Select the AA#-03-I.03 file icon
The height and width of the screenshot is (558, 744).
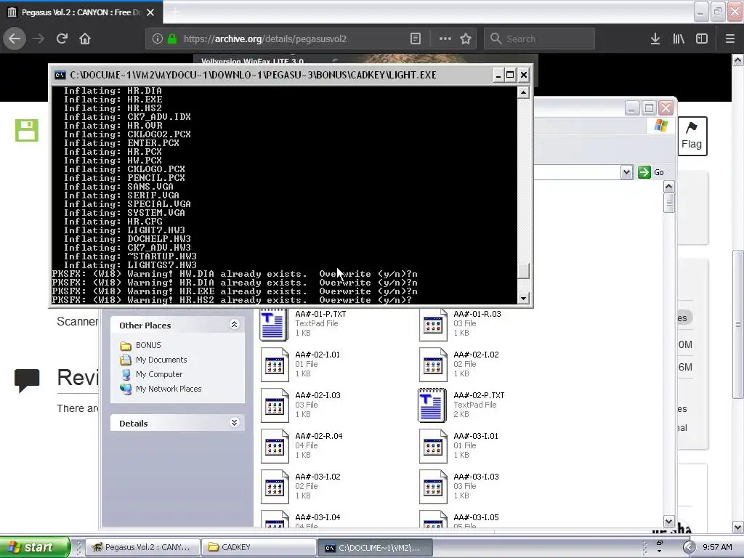433,488
